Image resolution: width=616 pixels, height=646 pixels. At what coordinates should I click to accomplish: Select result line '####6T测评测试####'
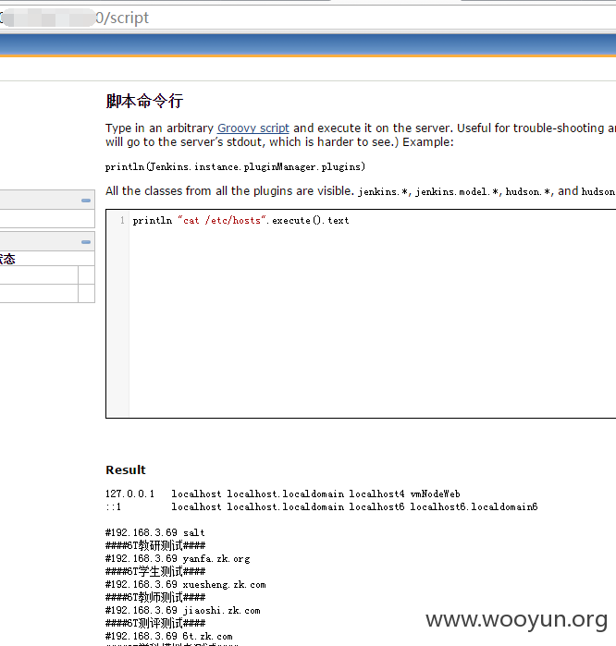[x=155, y=623]
